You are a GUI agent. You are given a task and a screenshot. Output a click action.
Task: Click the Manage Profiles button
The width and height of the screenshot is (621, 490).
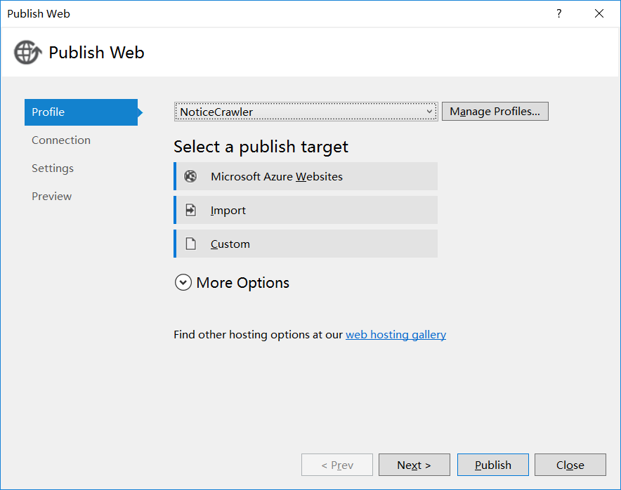(x=495, y=112)
